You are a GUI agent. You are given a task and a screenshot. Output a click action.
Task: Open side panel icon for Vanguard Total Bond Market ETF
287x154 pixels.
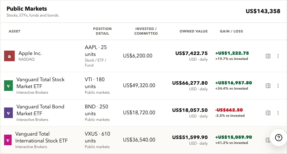point(268,113)
